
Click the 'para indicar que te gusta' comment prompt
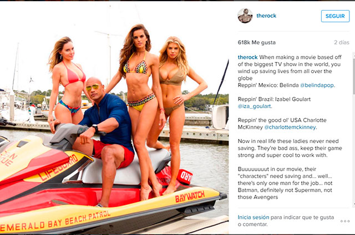[x=302, y=217]
